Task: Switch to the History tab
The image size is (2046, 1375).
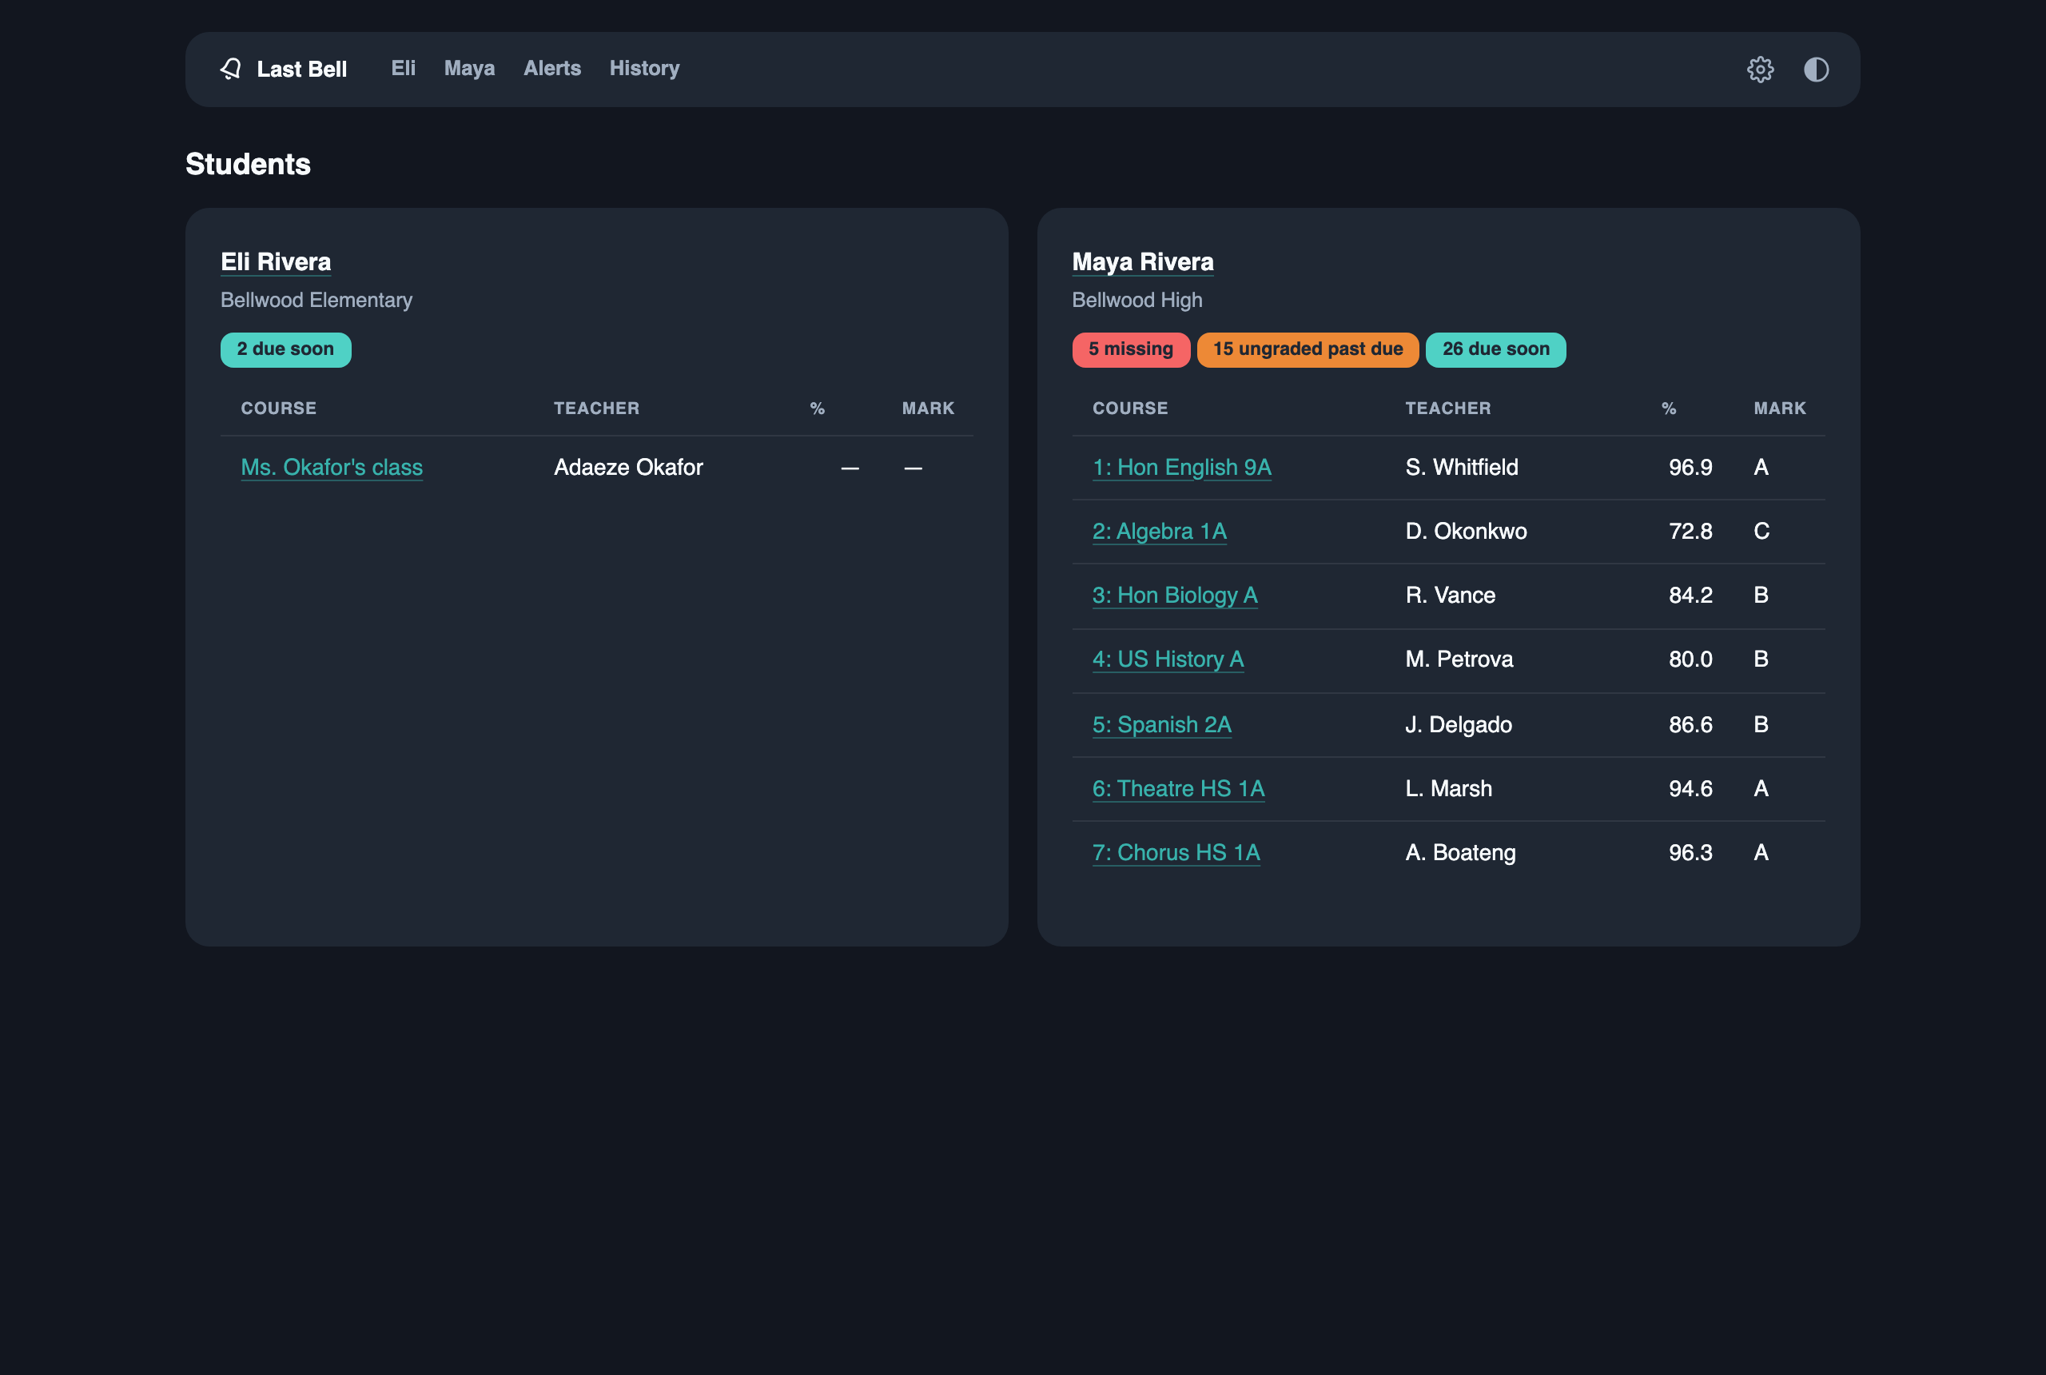Action: click(644, 69)
